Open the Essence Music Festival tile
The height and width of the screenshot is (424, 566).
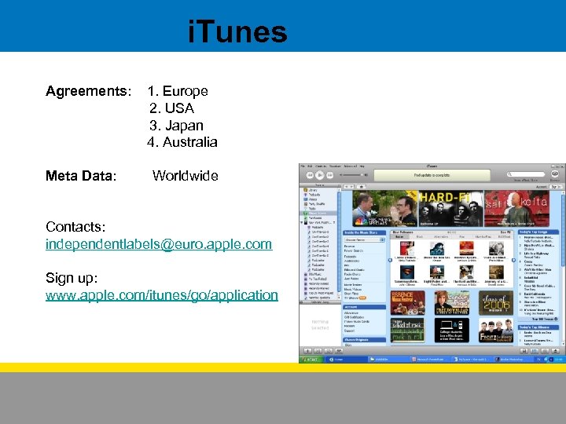[407, 303]
